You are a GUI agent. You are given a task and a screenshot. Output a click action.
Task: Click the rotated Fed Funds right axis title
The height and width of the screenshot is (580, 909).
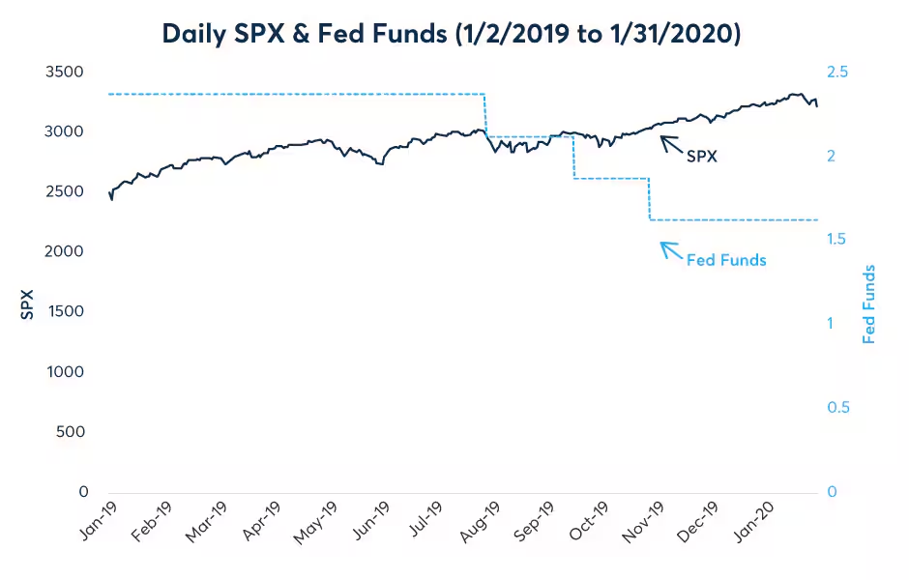tap(869, 304)
